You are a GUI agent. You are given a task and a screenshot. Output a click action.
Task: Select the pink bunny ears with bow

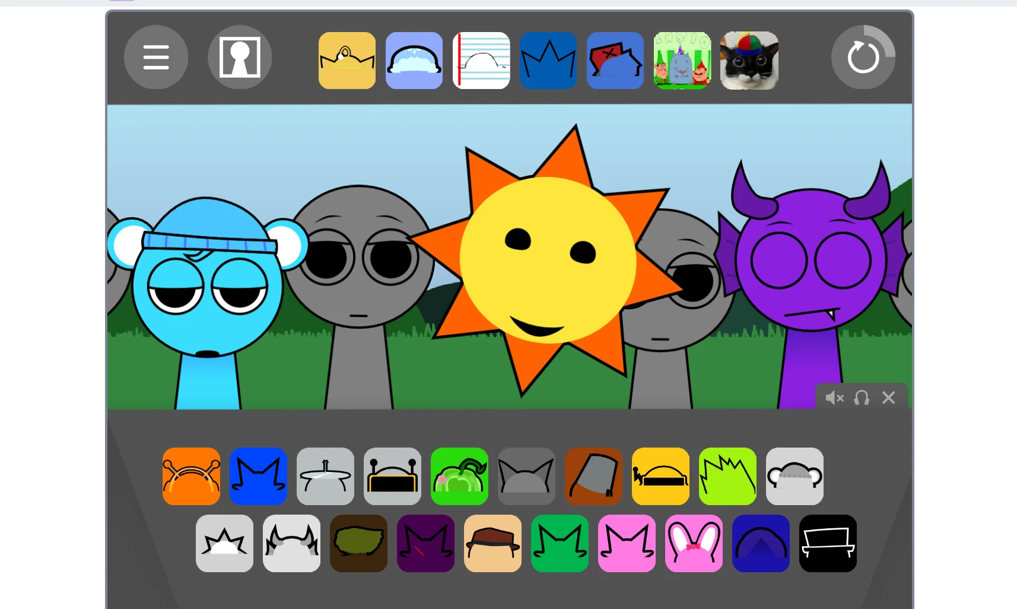[694, 543]
